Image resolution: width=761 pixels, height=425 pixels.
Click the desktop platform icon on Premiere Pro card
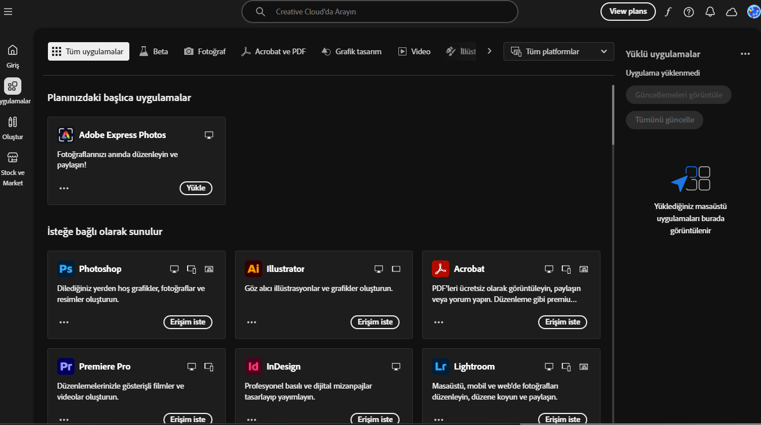coord(192,367)
